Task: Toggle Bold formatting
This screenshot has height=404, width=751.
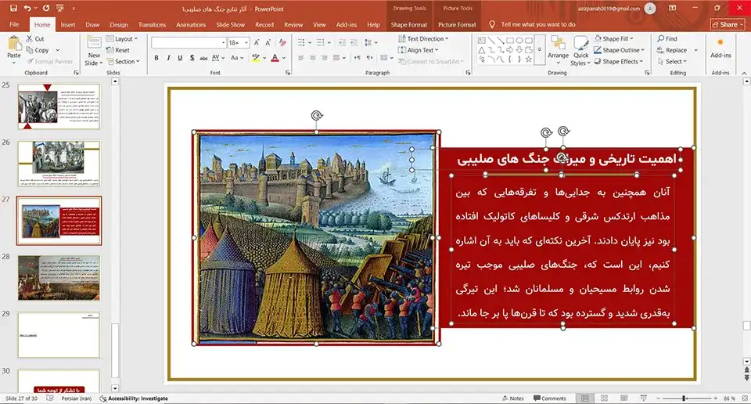Action: [156, 58]
